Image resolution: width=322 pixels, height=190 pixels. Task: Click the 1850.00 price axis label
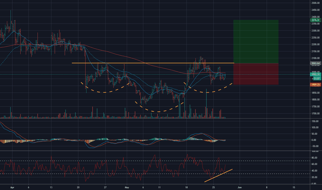tap(315, 93)
